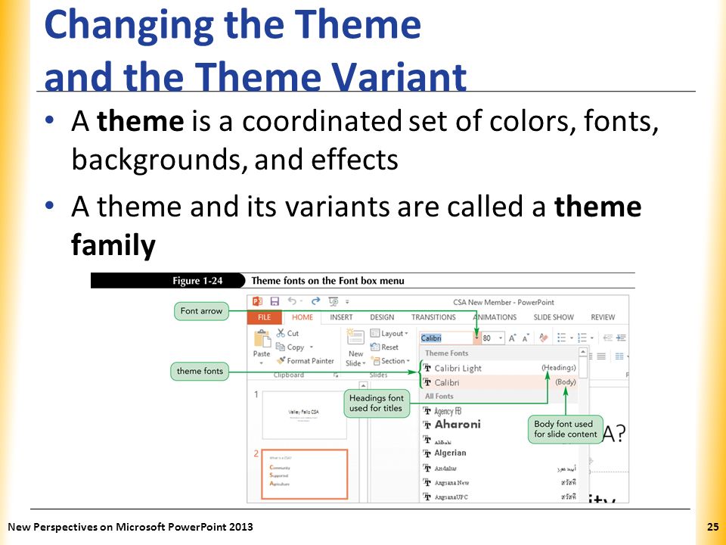Click the Bullets list icon
The height and width of the screenshot is (545, 726).
562,338
